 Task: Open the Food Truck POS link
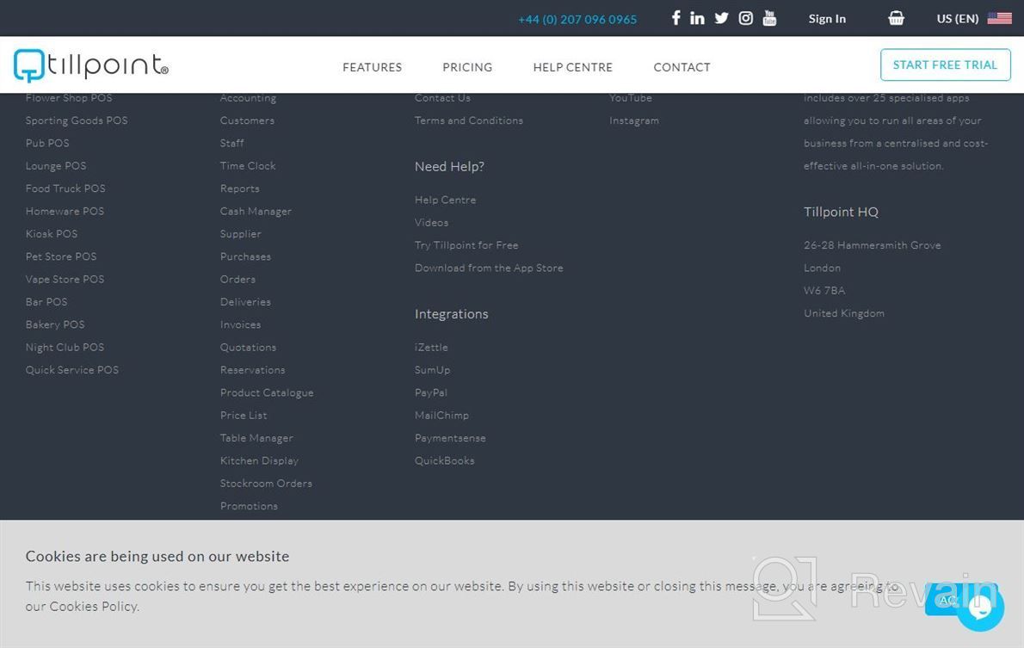click(x=65, y=188)
